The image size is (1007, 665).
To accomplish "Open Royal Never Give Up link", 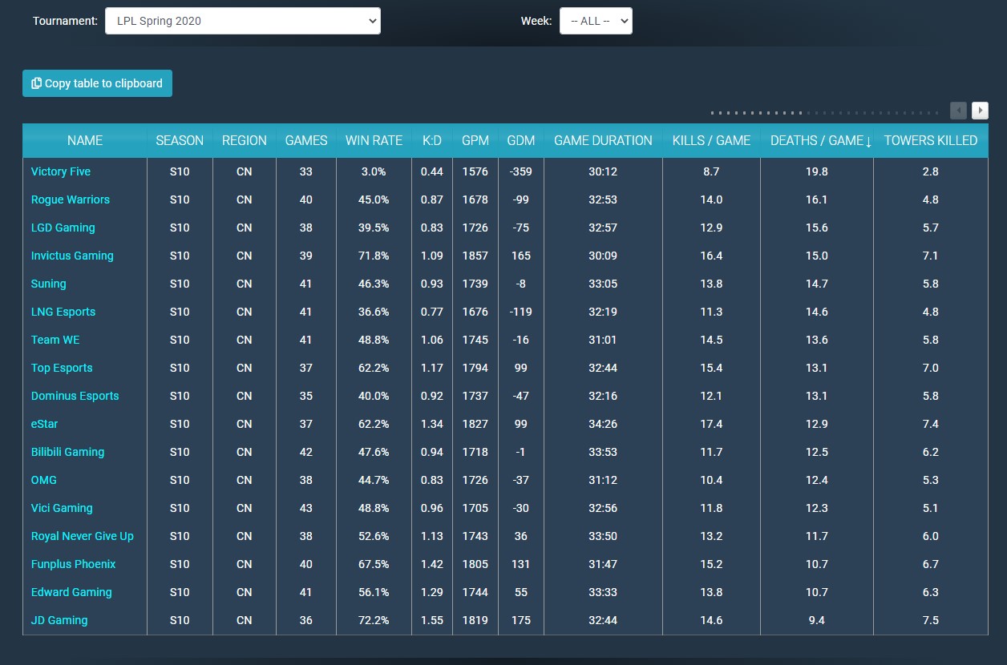I will pos(83,536).
